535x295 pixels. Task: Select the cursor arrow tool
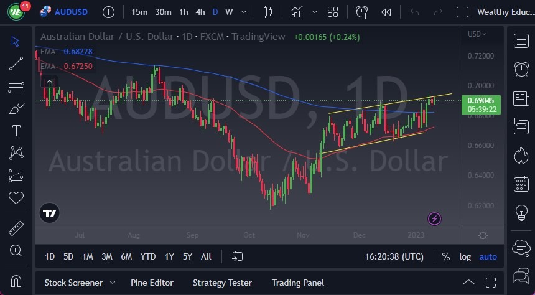click(x=16, y=41)
